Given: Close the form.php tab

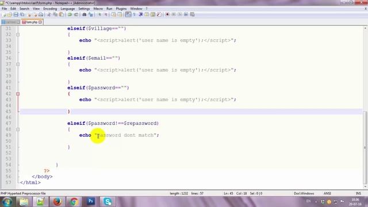Looking at the screenshot, I should tap(40, 22).
